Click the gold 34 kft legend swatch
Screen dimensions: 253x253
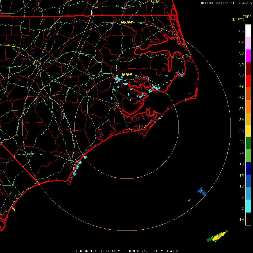(x=248, y=119)
